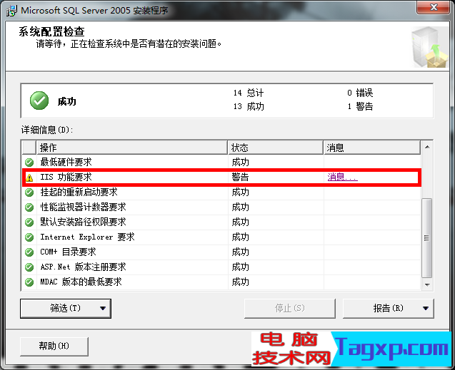Click the green check icon beside ASP.Net 版本注册要求

point(29,267)
